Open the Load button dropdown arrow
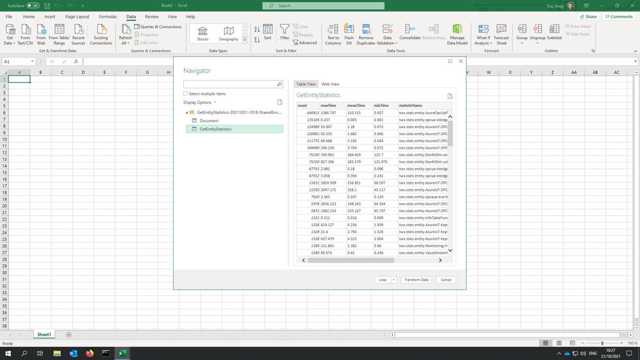640x360 pixels. (x=393, y=279)
